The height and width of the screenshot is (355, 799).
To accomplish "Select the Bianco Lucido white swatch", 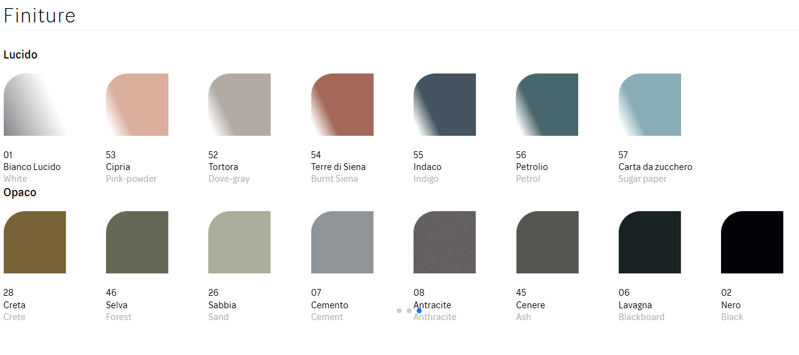I will coord(35,105).
